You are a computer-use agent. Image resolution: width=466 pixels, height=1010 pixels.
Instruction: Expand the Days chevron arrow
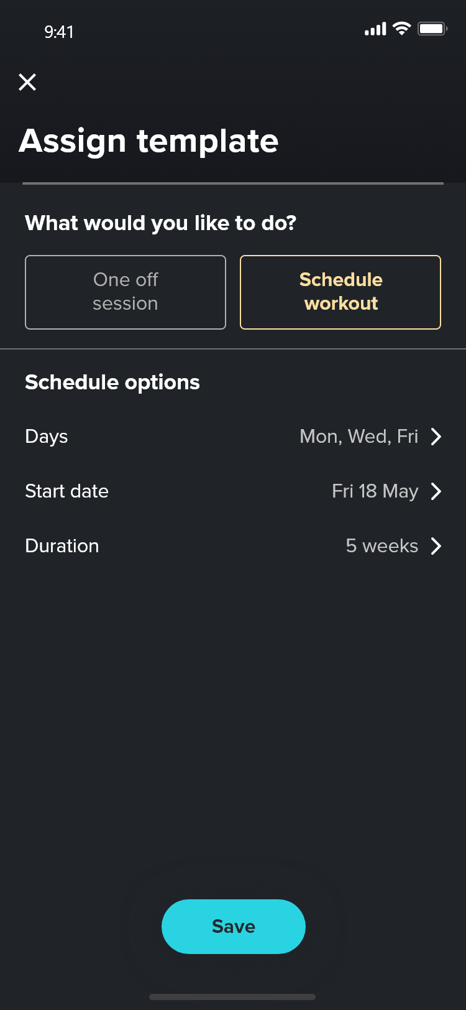[436, 437]
